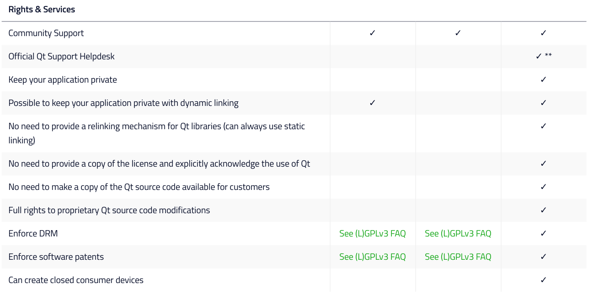The height and width of the screenshot is (294, 593).
Task: Click the checkmark for Qt source code availability row
Action: 544,187
